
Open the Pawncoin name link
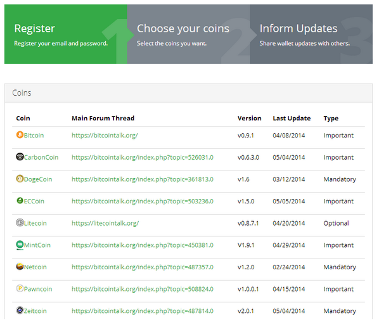[x=38, y=290]
